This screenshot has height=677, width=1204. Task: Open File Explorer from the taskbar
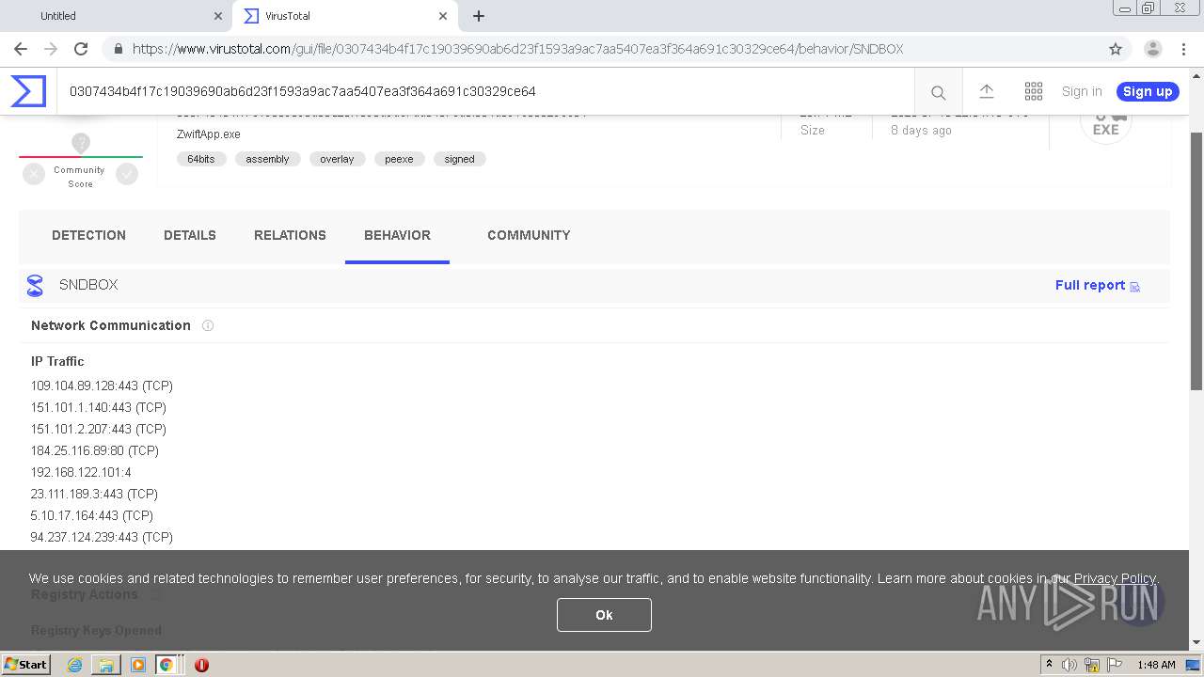(x=106, y=665)
